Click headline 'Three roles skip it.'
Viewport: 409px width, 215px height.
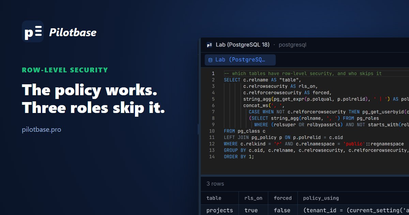click(93, 107)
